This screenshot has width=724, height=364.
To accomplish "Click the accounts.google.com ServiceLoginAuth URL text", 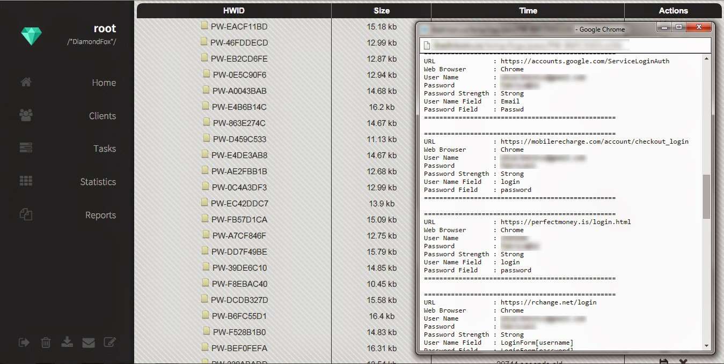I will coord(585,61).
